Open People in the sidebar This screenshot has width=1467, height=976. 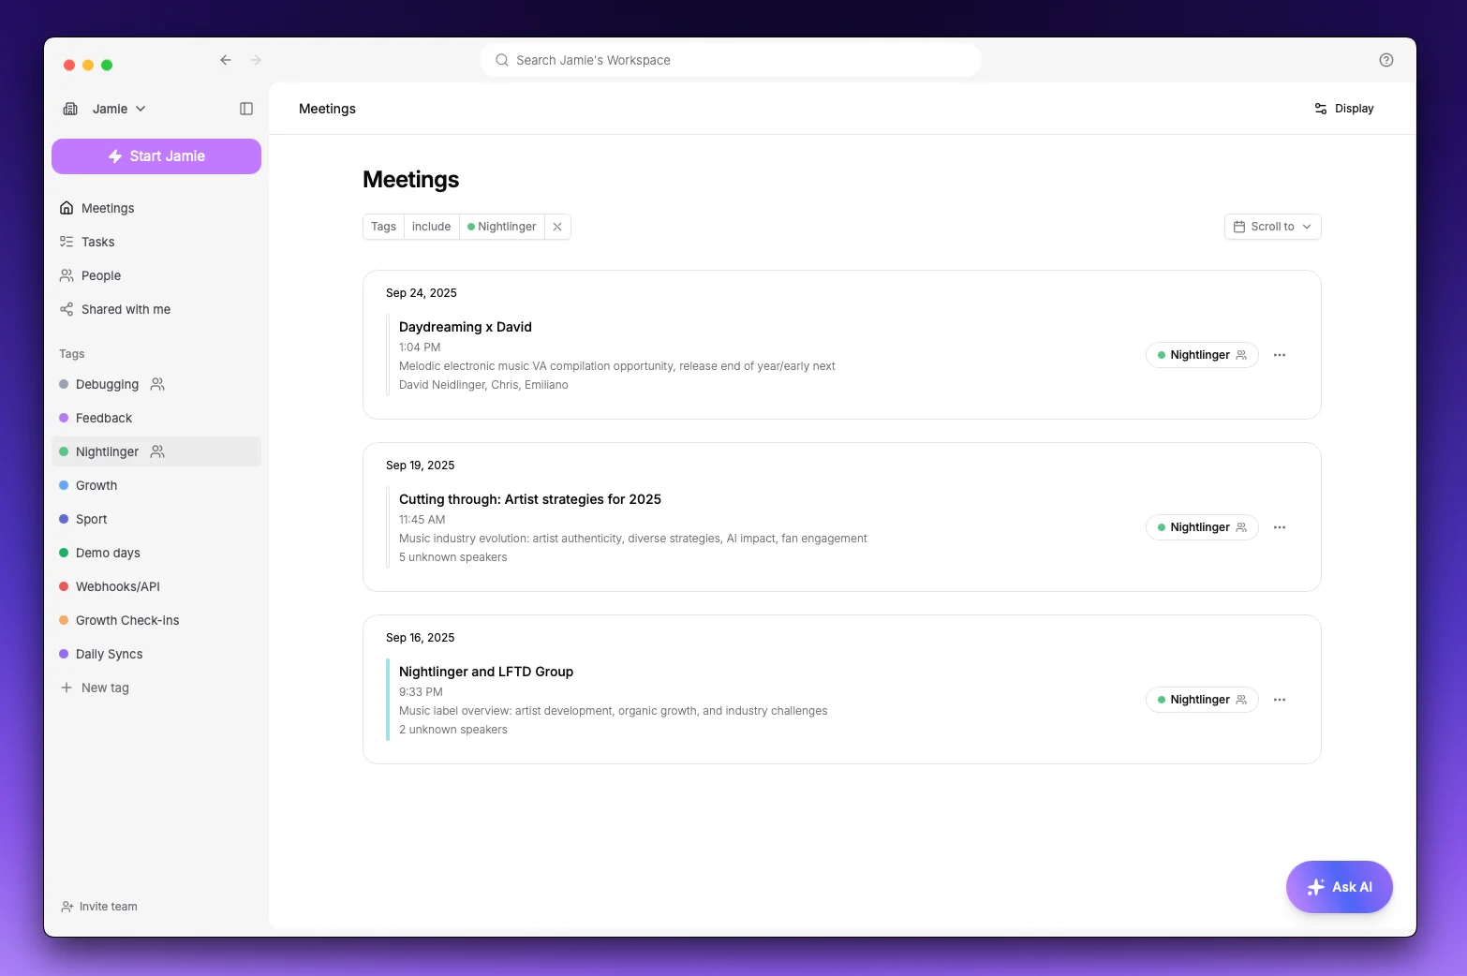pos(156,275)
